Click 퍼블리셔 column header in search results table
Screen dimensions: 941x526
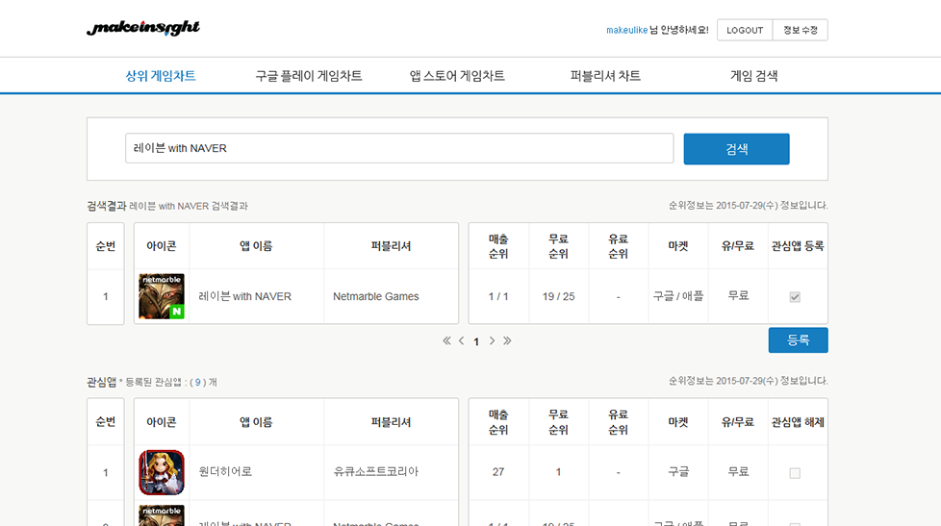pyautogui.click(x=391, y=246)
